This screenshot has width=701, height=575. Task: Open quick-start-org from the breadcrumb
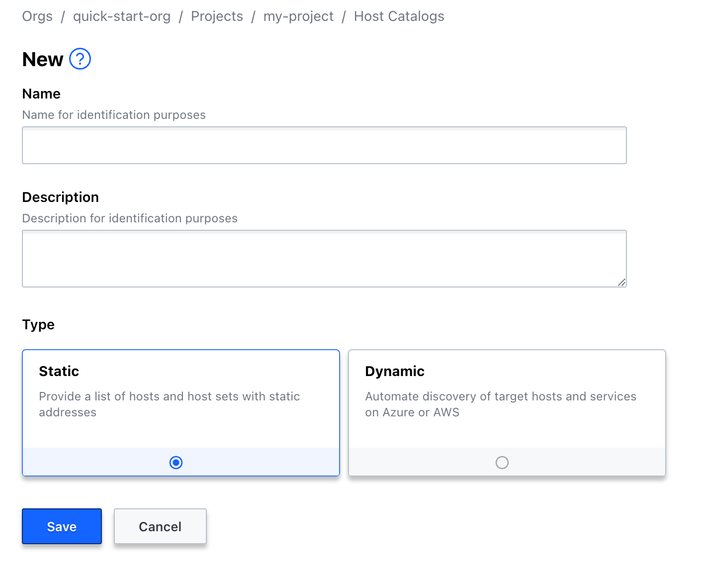121,16
